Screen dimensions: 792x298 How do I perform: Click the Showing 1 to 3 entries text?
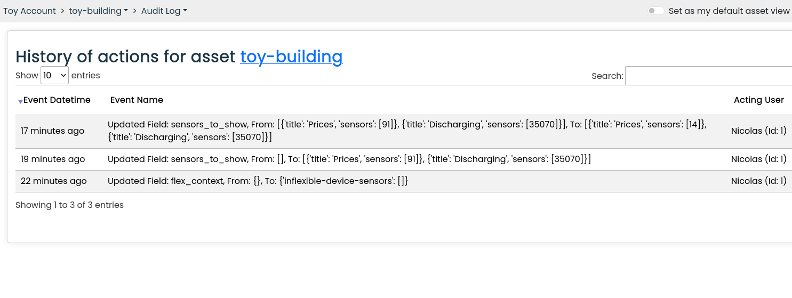click(69, 205)
